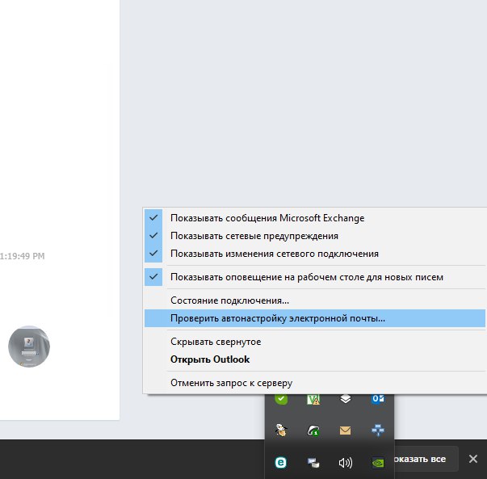Uncheck 'Показывать сообщения Microsoft Exchange'
Image resolution: width=487 pixels, height=479 pixels.
(315, 218)
